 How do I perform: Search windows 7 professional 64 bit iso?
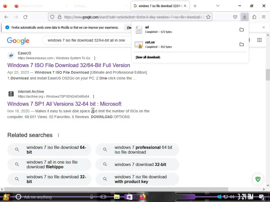137,150
